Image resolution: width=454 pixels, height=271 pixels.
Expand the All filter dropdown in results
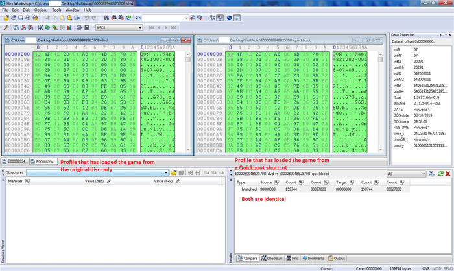pos(422,174)
